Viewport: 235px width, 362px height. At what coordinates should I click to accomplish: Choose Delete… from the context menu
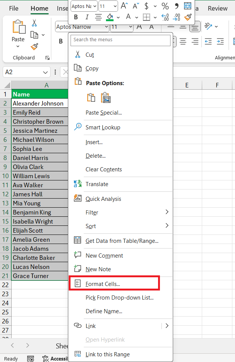tap(121, 156)
